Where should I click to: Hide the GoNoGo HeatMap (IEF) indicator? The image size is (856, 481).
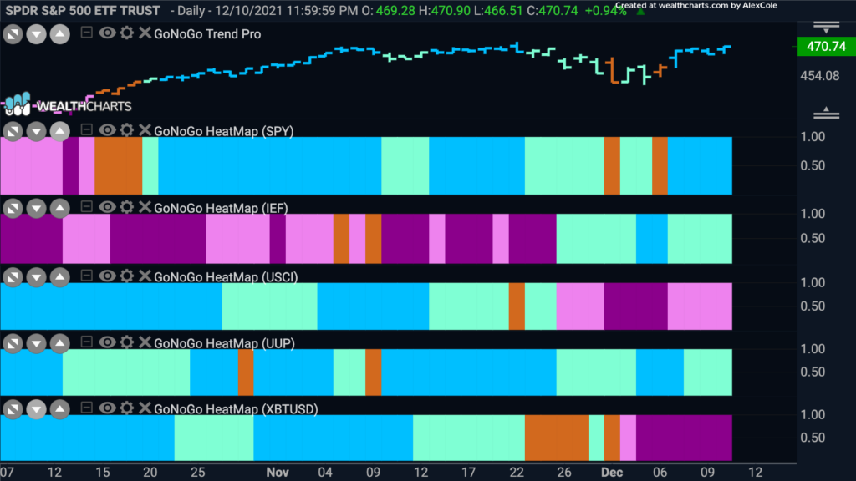pos(107,207)
